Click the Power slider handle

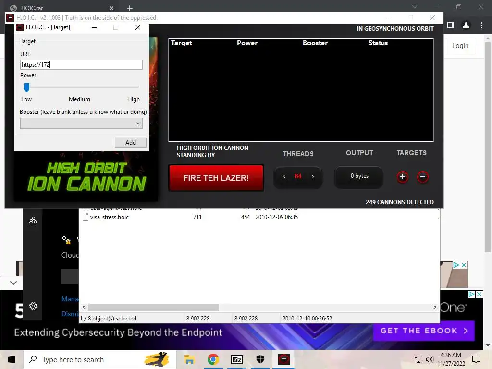coord(27,87)
